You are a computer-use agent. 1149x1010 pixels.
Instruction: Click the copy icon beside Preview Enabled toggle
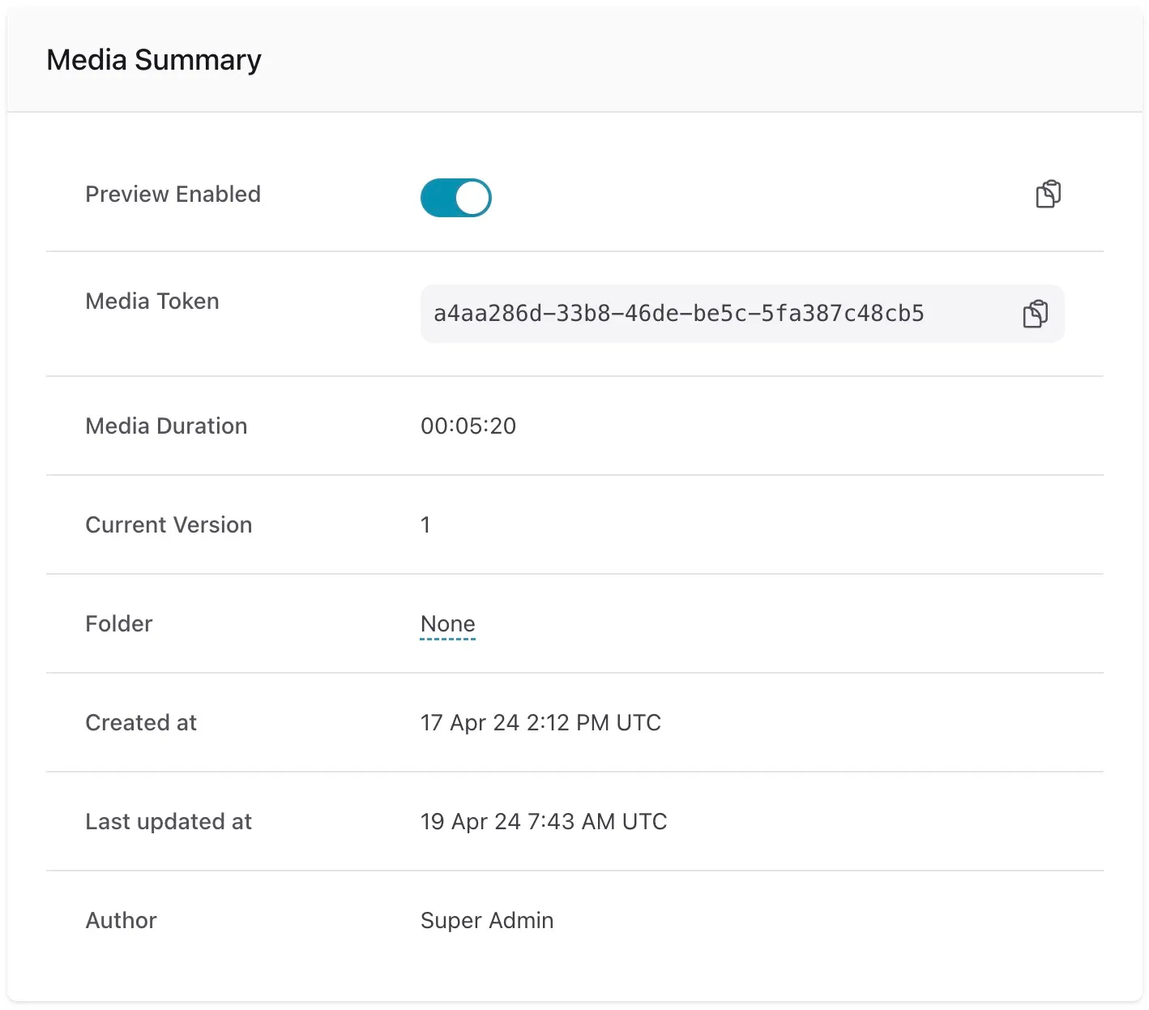click(1047, 195)
